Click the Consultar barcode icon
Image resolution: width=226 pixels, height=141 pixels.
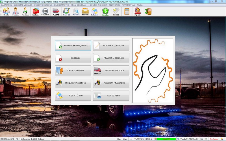coord(45,12)
